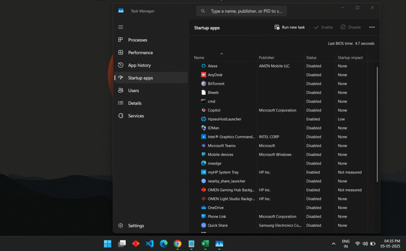
Task: Sort list by Startup impact column
Action: [350, 57]
